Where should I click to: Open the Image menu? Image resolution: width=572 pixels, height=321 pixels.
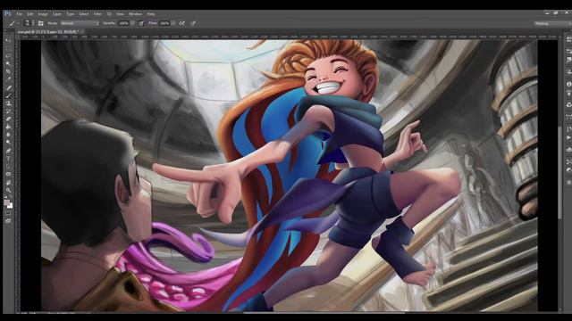(43, 14)
